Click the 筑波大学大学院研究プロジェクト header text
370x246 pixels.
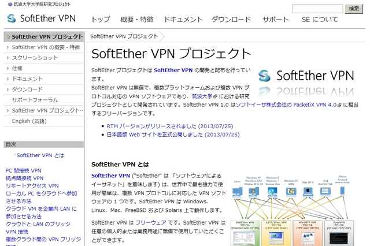point(42,4)
